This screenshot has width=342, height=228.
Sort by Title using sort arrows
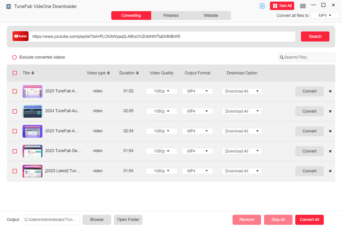coord(33,73)
